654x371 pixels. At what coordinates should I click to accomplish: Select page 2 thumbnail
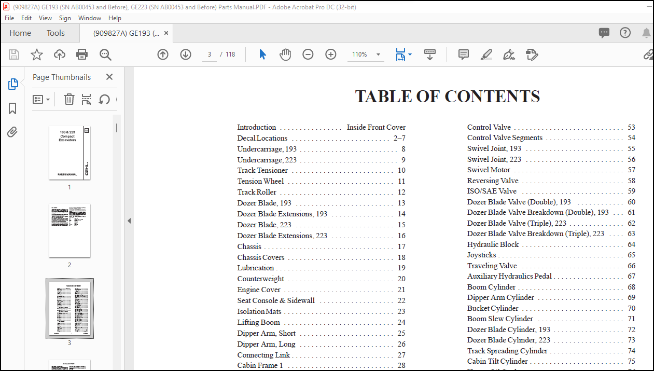tap(69, 231)
